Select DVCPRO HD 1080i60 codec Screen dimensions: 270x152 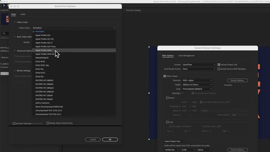[74, 84]
